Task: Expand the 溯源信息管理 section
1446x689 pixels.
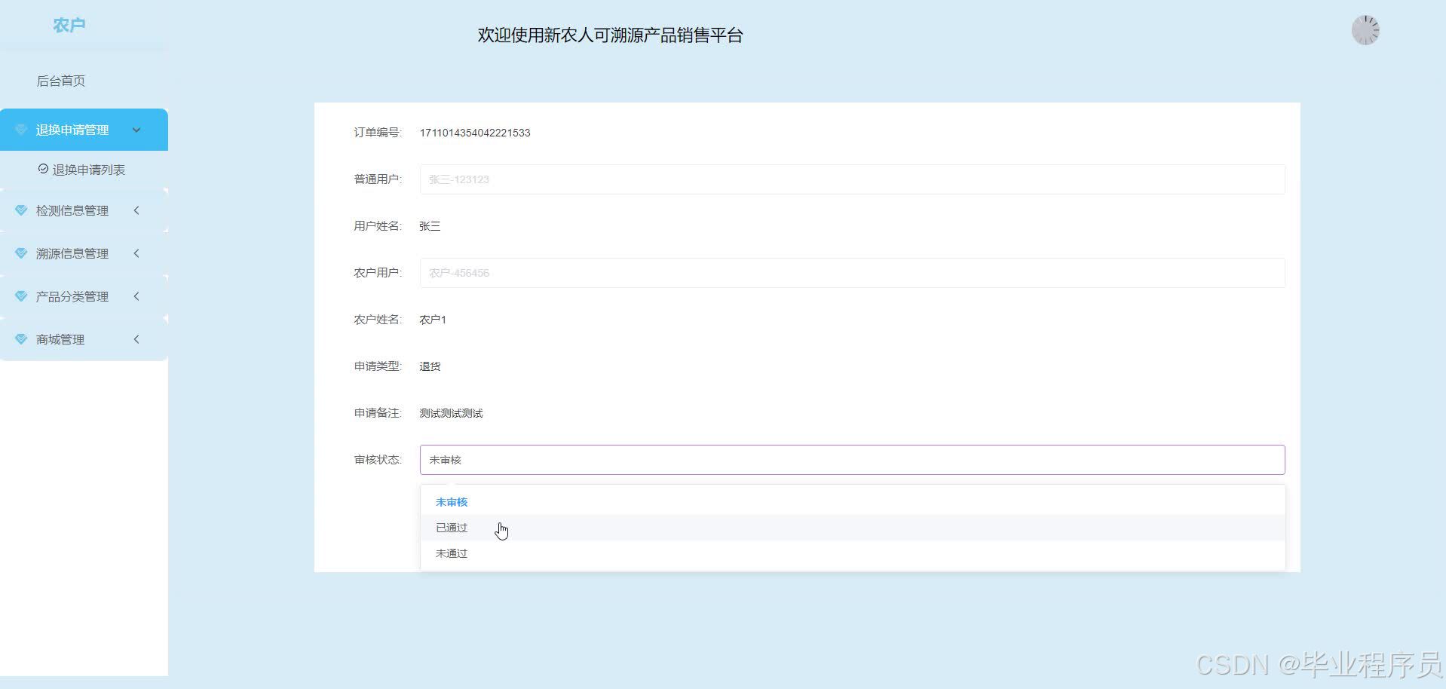Action: pyautogui.click(x=83, y=253)
